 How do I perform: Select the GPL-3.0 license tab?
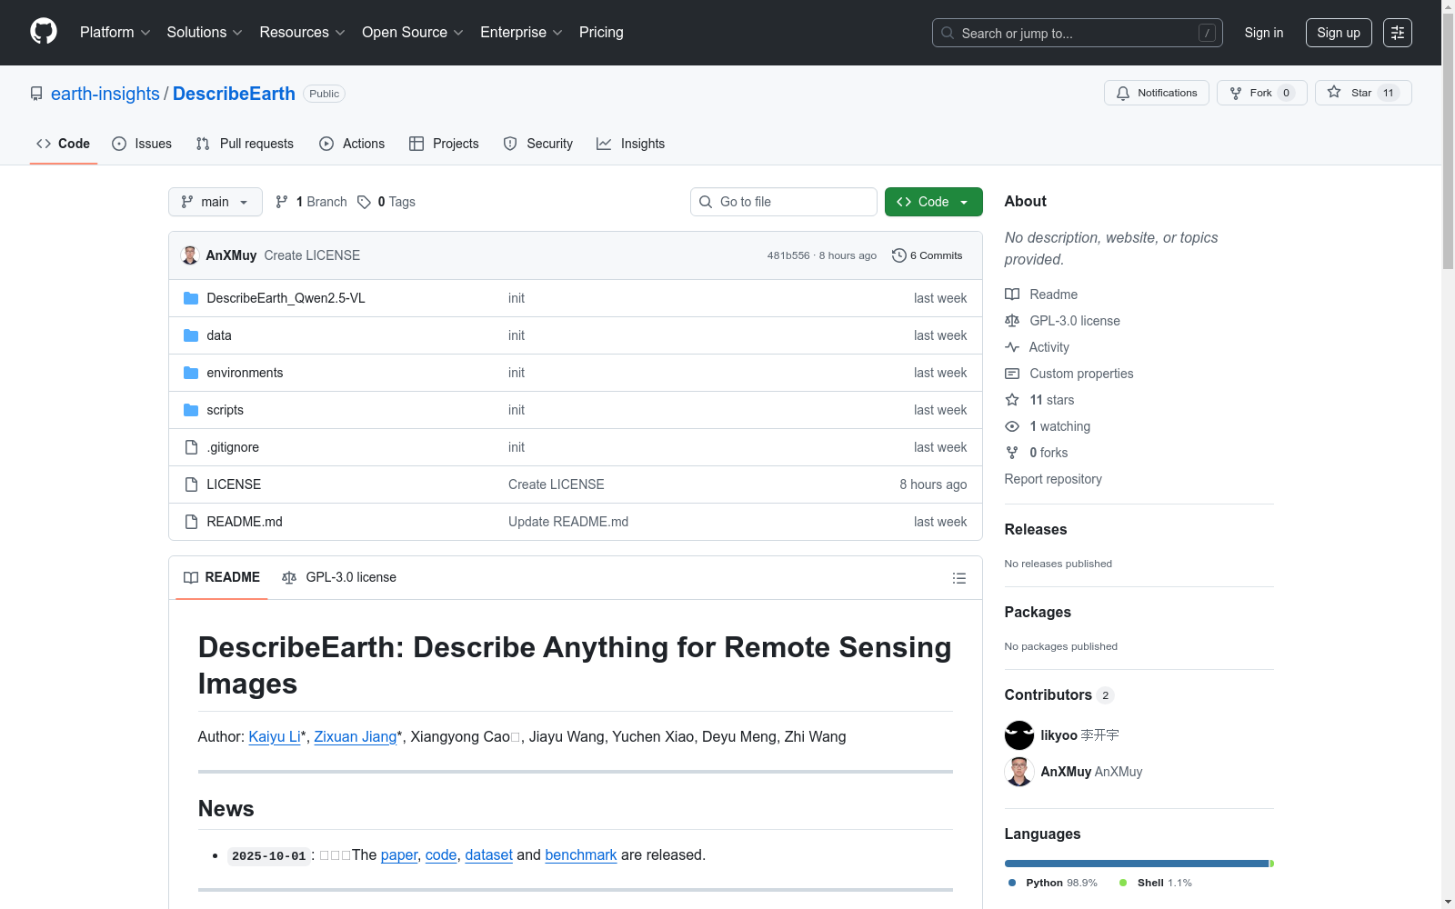tap(339, 578)
